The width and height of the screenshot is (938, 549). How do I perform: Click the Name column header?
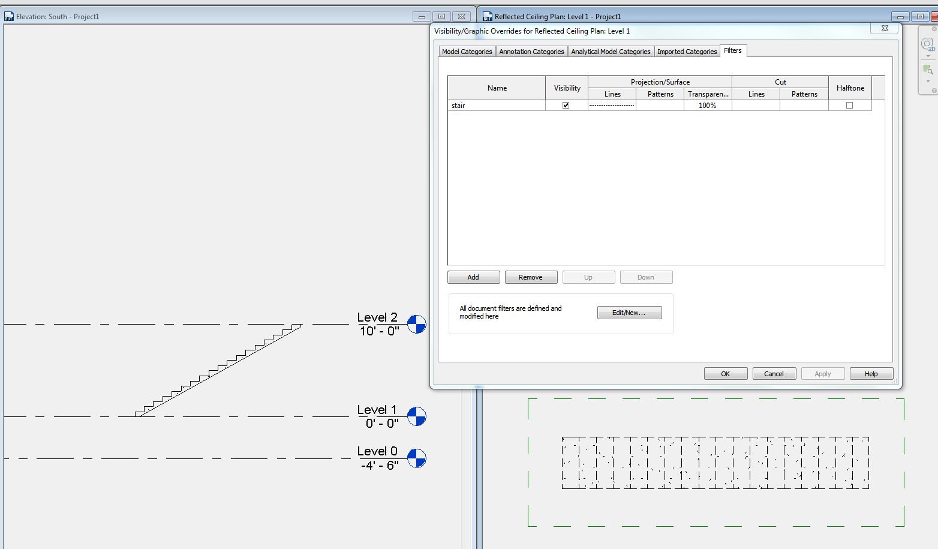(x=497, y=88)
